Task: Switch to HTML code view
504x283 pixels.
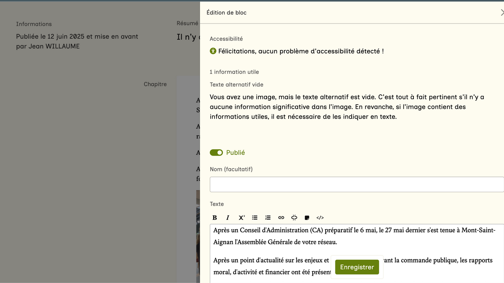Action: (320, 218)
